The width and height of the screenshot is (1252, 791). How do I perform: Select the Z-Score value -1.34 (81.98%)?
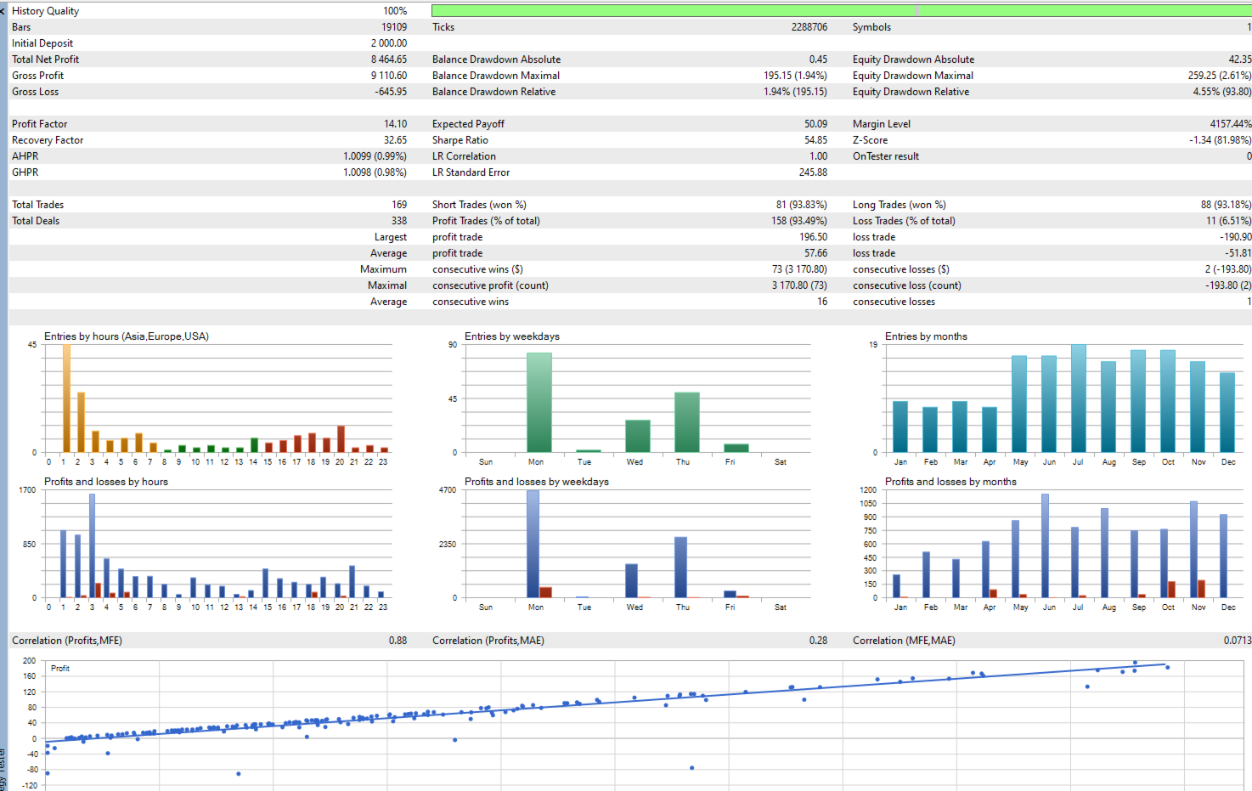pyautogui.click(x=1221, y=140)
